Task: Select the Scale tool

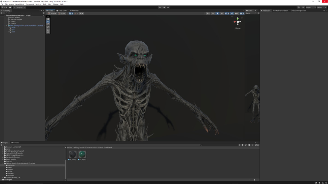Action: (x=48, y=27)
